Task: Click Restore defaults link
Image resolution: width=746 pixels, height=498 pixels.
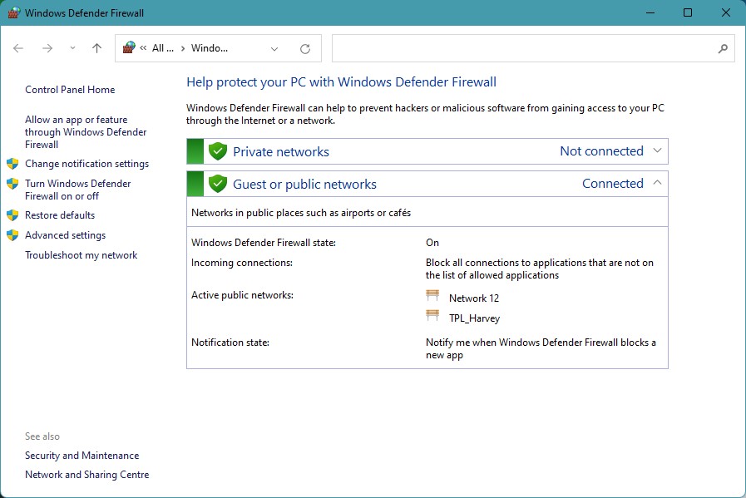Action: [60, 215]
